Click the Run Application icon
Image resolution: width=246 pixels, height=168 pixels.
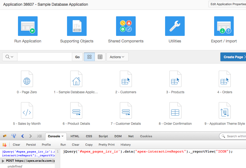tap(28, 26)
